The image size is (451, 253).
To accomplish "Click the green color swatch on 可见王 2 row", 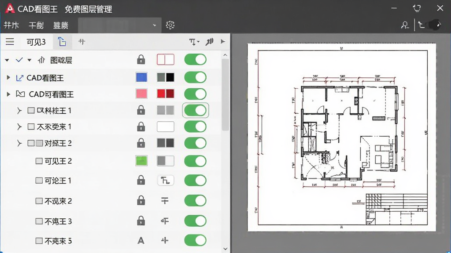I will (x=141, y=161).
